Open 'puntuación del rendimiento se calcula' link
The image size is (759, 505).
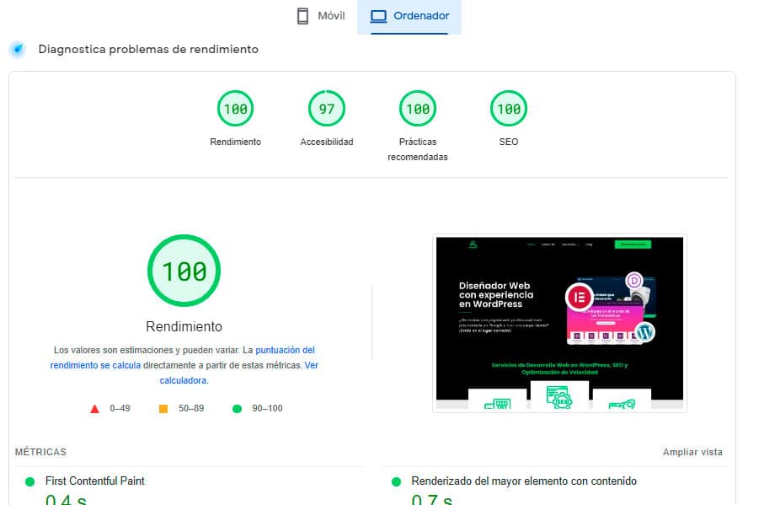(285, 350)
